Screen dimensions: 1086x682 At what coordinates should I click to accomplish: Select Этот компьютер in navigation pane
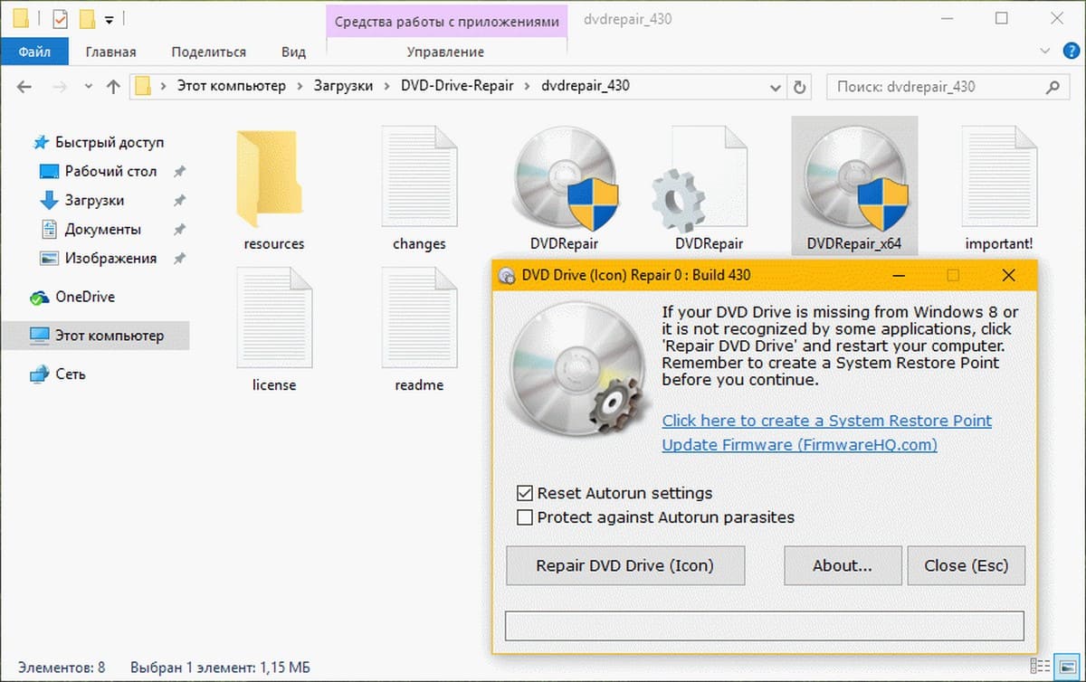tap(95, 336)
